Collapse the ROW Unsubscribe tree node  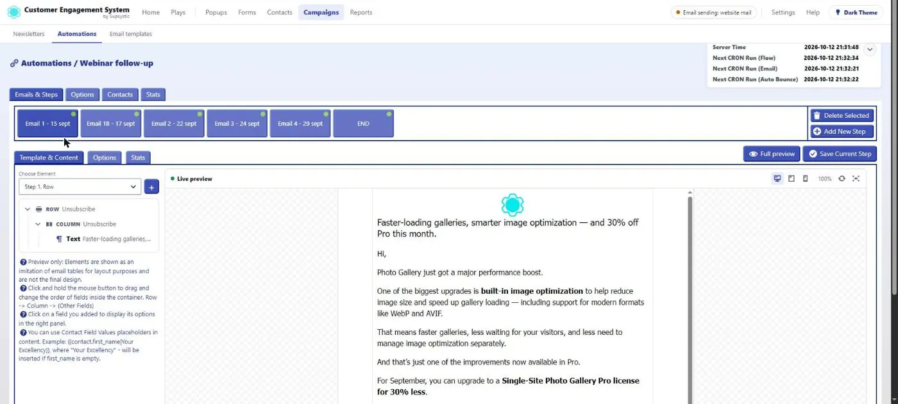(28, 209)
